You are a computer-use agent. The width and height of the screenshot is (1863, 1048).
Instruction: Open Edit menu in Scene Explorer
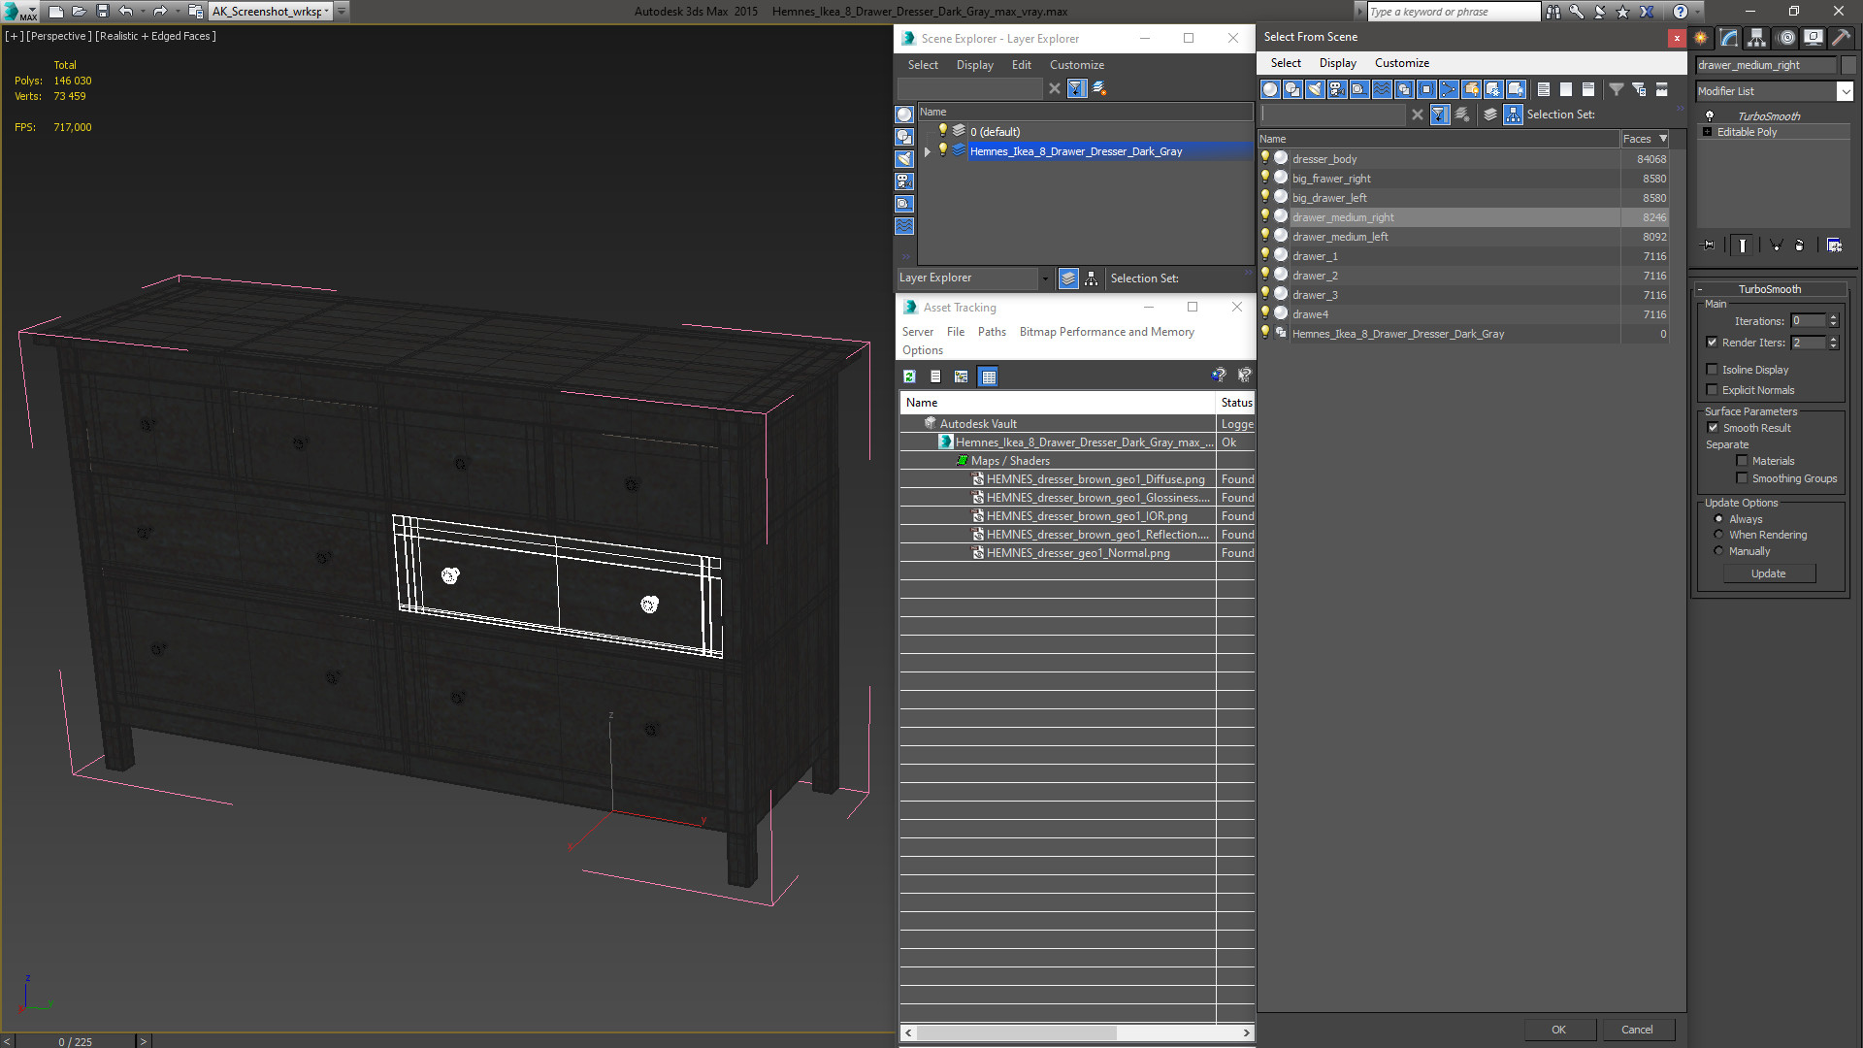pyautogui.click(x=1021, y=65)
